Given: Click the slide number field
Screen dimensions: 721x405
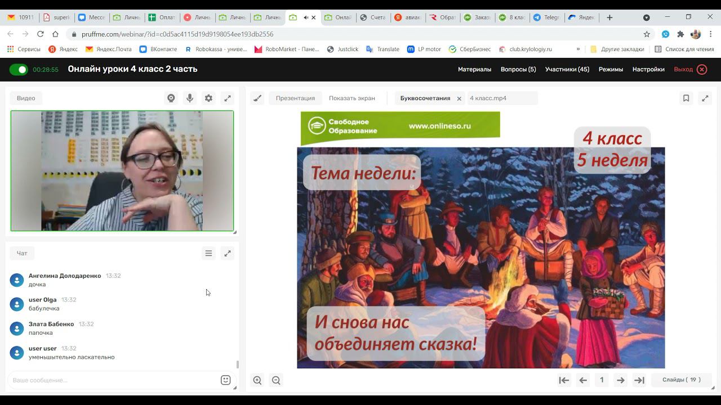Looking at the screenshot, I should (602, 380).
